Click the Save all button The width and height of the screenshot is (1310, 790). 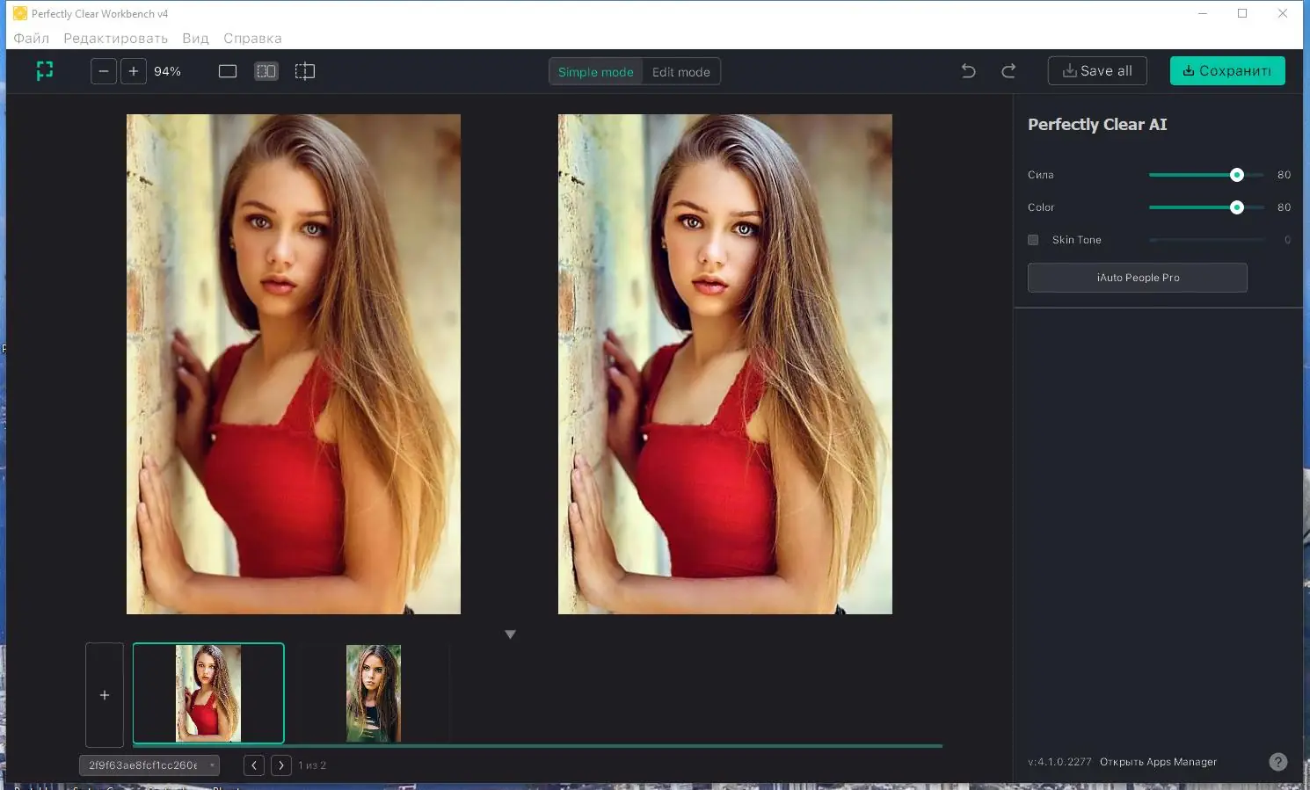pyautogui.click(x=1096, y=71)
